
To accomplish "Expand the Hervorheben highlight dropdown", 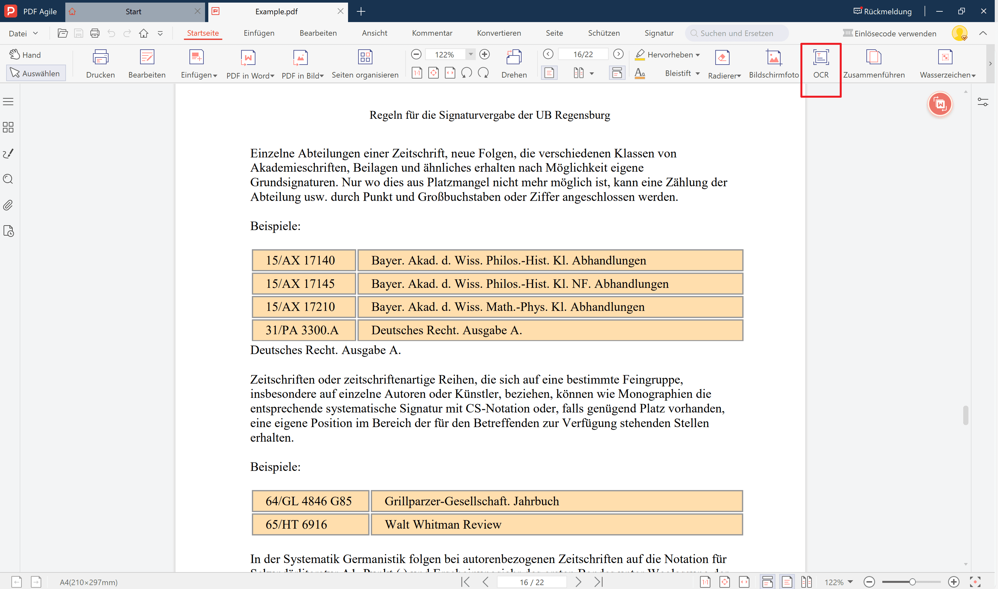I will (x=697, y=55).
